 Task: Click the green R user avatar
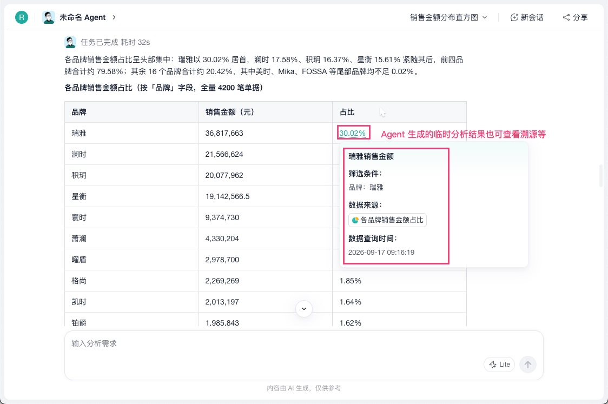(21, 17)
